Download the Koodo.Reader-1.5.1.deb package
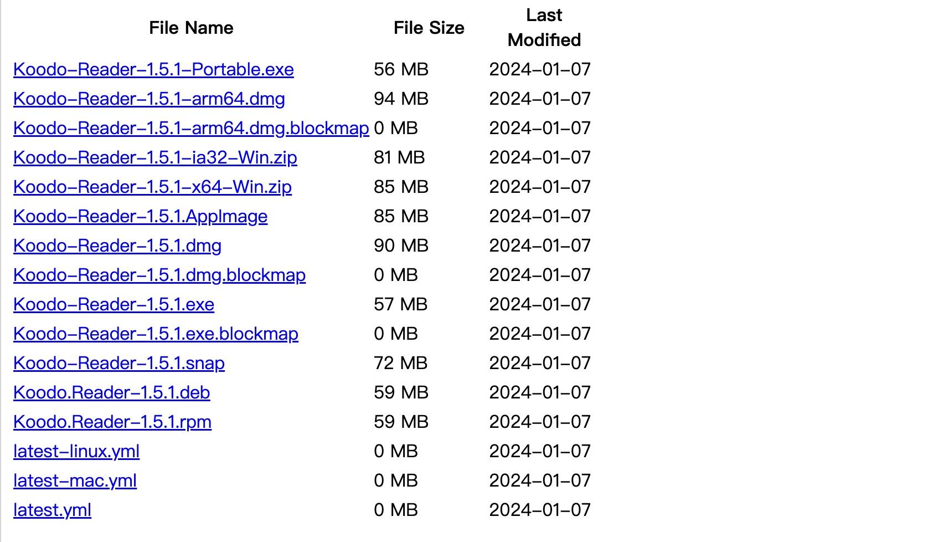938x542 pixels. click(111, 392)
